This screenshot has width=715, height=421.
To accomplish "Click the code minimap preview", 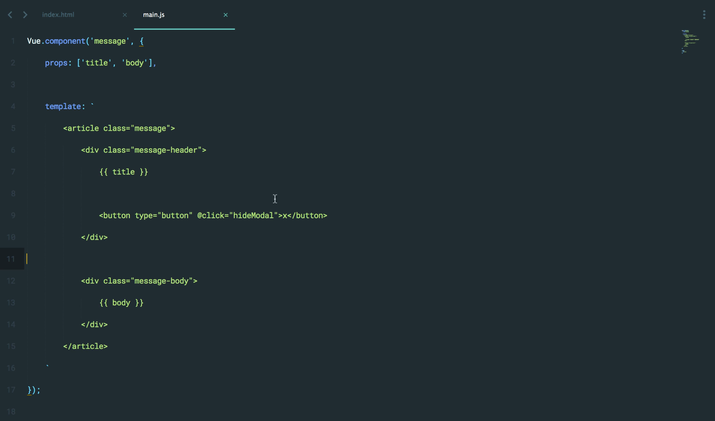I will point(690,41).
